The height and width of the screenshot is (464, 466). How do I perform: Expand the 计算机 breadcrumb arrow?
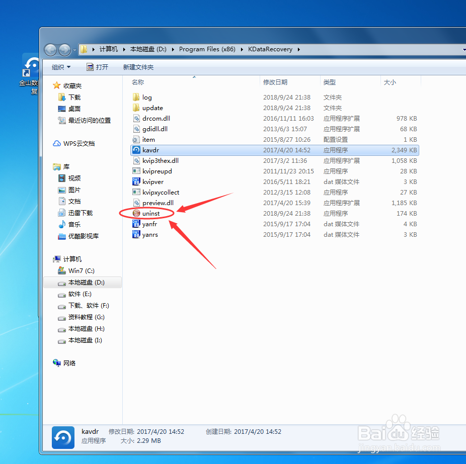point(124,49)
